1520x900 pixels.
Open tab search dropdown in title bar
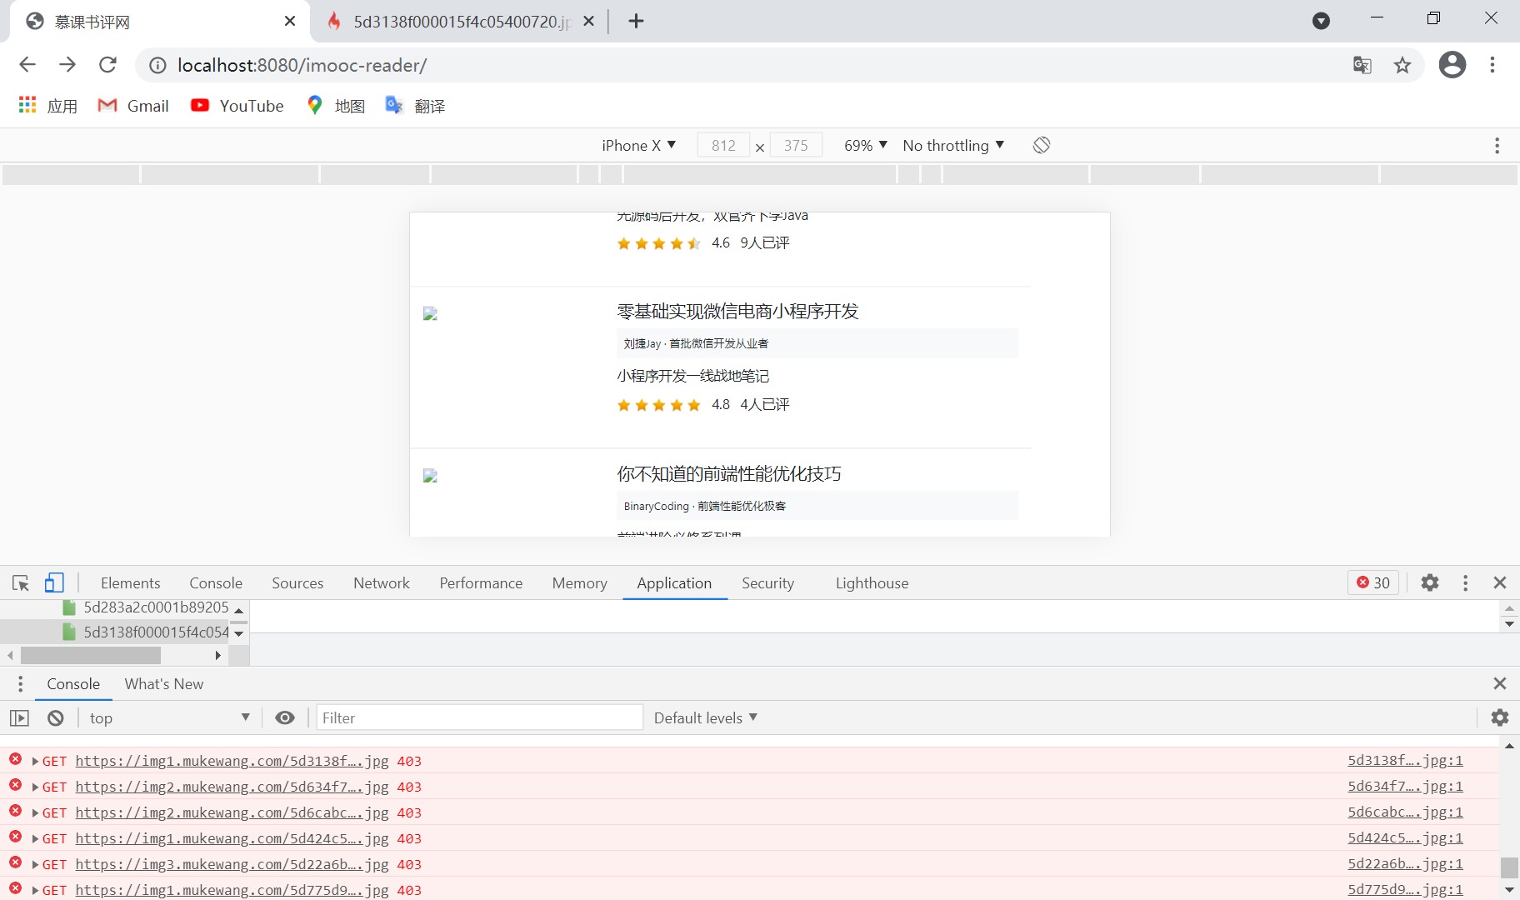tap(1321, 21)
